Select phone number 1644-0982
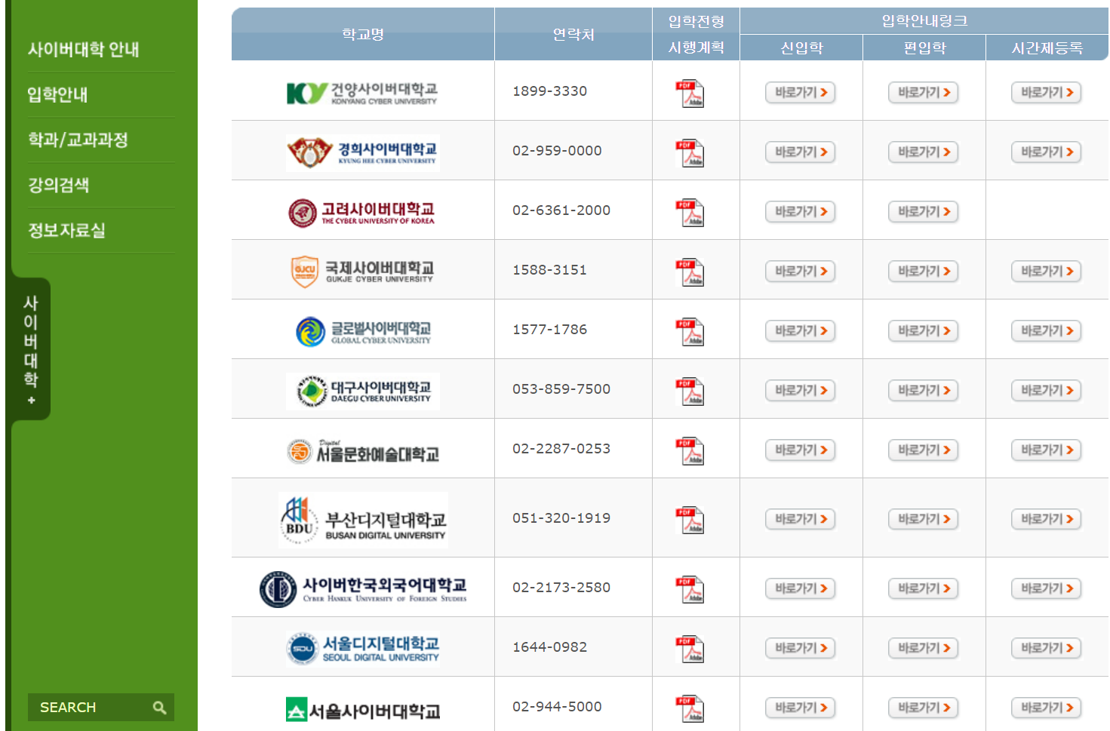The height and width of the screenshot is (731, 1110). pyautogui.click(x=549, y=647)
